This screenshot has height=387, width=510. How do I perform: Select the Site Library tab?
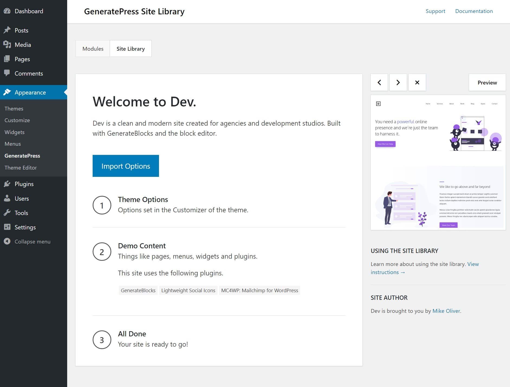point(131,48)
